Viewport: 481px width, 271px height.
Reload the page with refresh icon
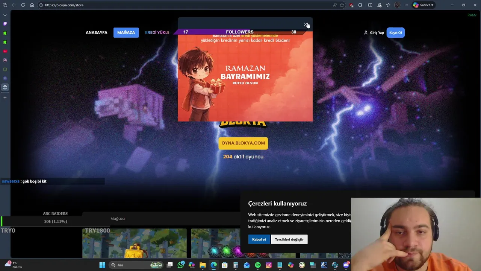tap(23, 5)
